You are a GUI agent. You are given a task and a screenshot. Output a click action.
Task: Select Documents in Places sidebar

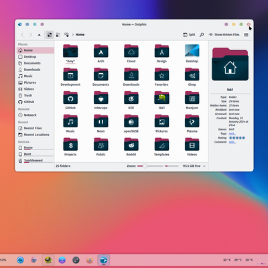click(x=36, y=63)
